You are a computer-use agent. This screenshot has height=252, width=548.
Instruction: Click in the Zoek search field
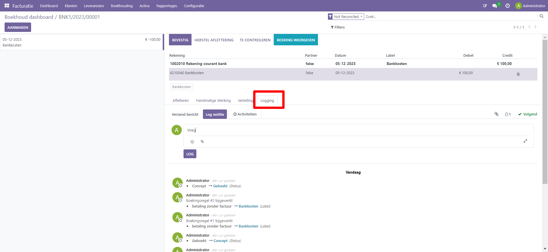[451, 17]
